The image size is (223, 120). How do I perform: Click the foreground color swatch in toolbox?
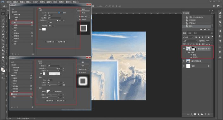2,70
